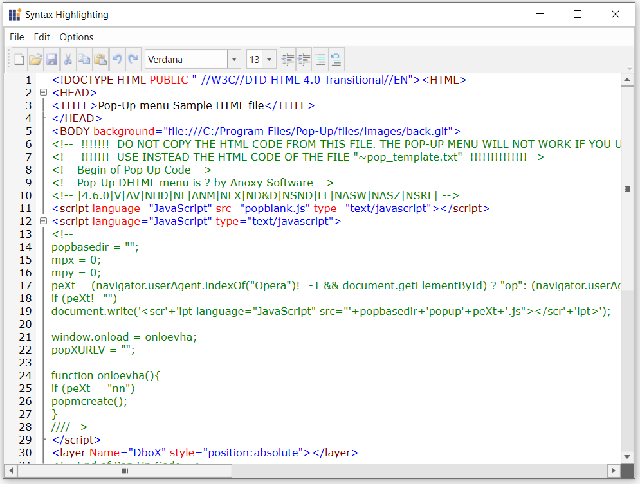
Task: Click 'if (peXt!="")' on line 18
Action: 84,298
